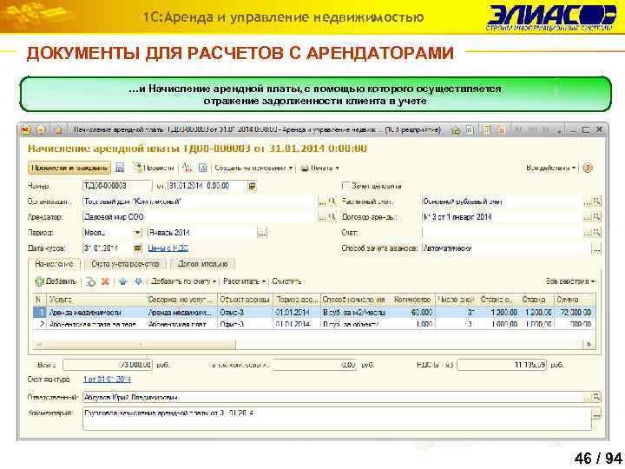Image resolution: width=625 pixels, height=469 pixels.
Task: Click the 'Арендатор' field 'Деловой мир ООО'
Action: click(x=200, y=217)
